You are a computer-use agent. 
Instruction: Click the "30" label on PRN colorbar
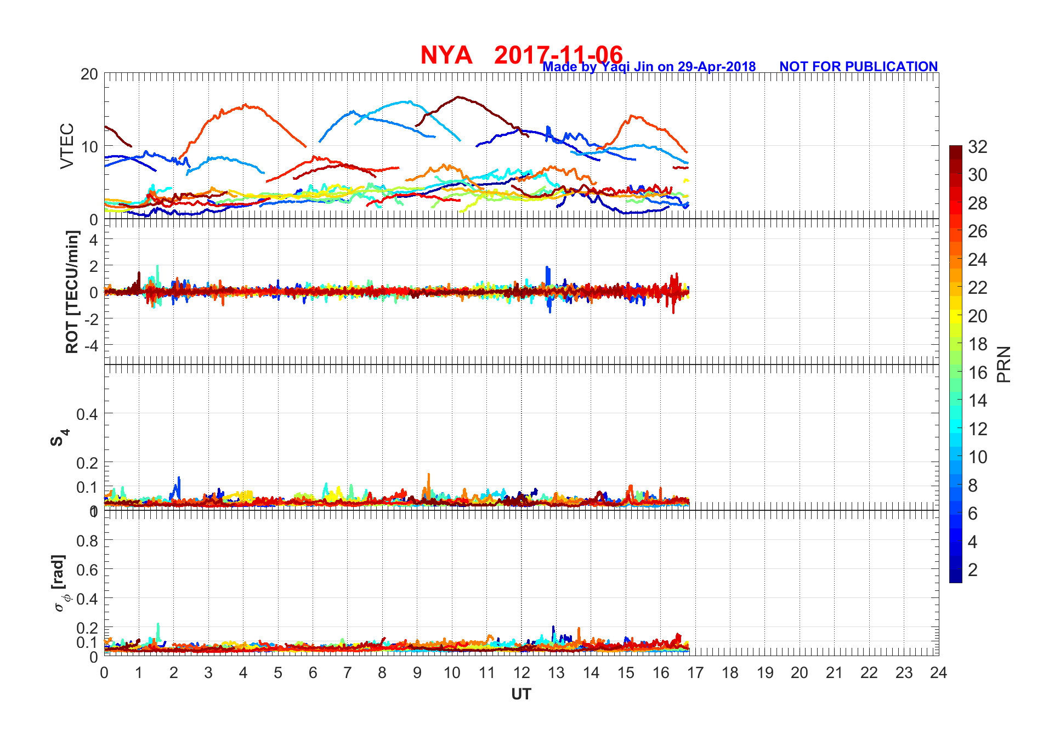[977, 175]
